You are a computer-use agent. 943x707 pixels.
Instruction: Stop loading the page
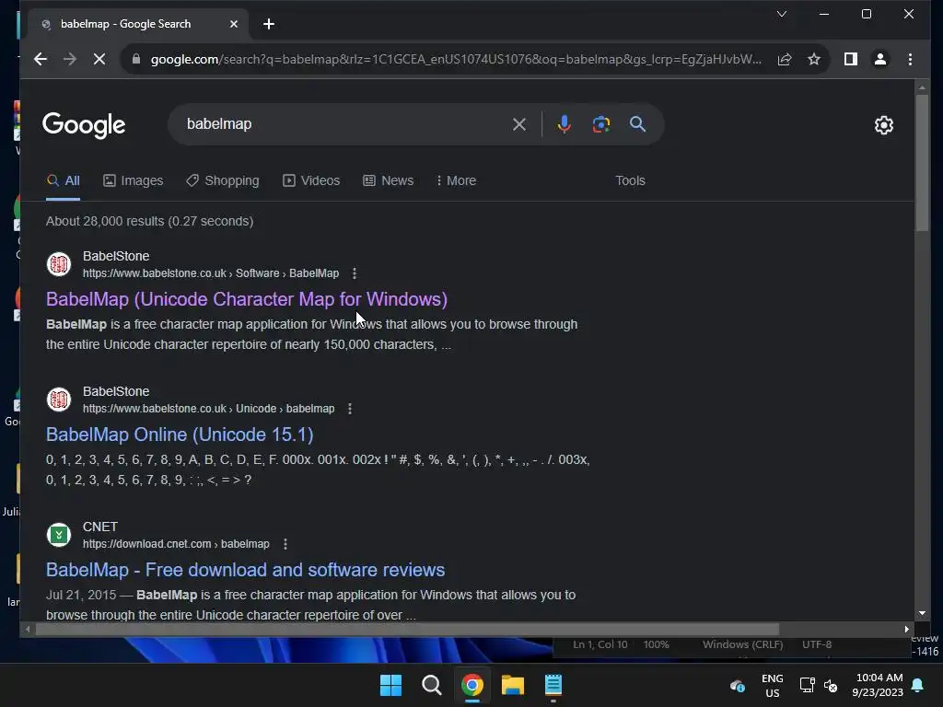[99, 59]
